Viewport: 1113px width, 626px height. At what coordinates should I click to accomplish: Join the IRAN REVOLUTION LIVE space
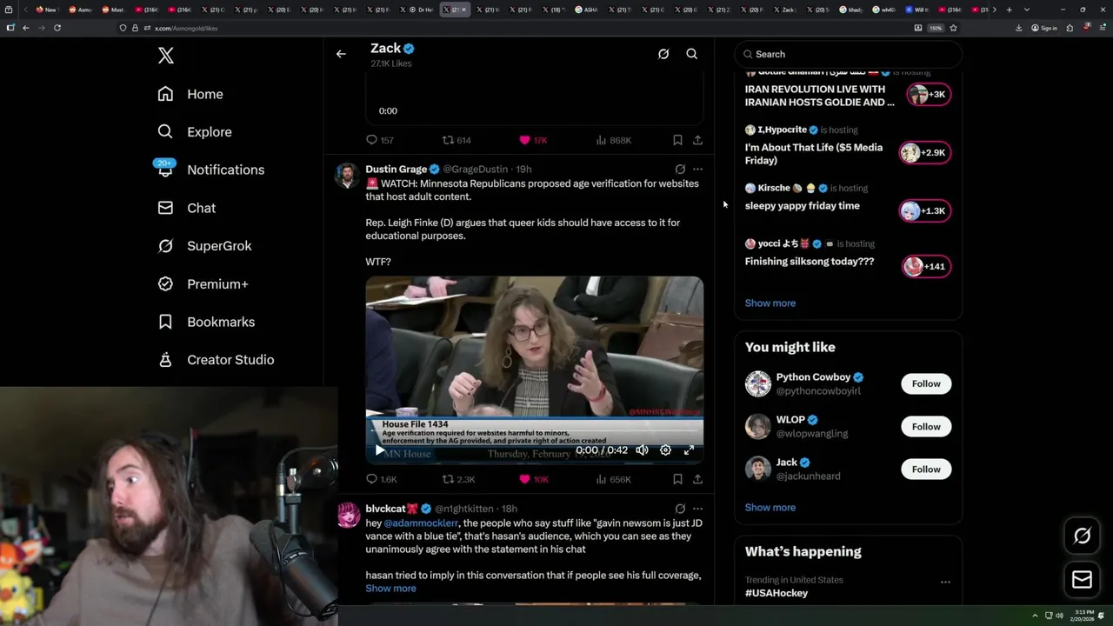(x=929, y=94)
